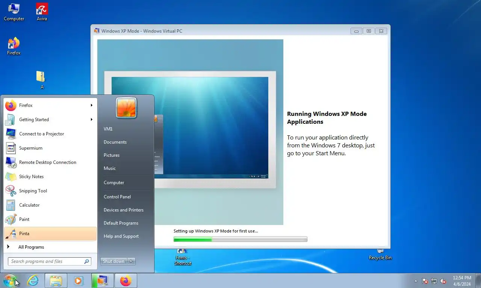This screenshot has width=481, height=288.
Task: Click the Shut down button
Action: click(x=114, y=261)
